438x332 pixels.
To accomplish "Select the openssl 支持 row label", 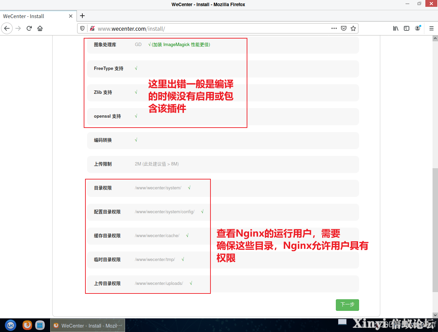I will tap(107, 116).
